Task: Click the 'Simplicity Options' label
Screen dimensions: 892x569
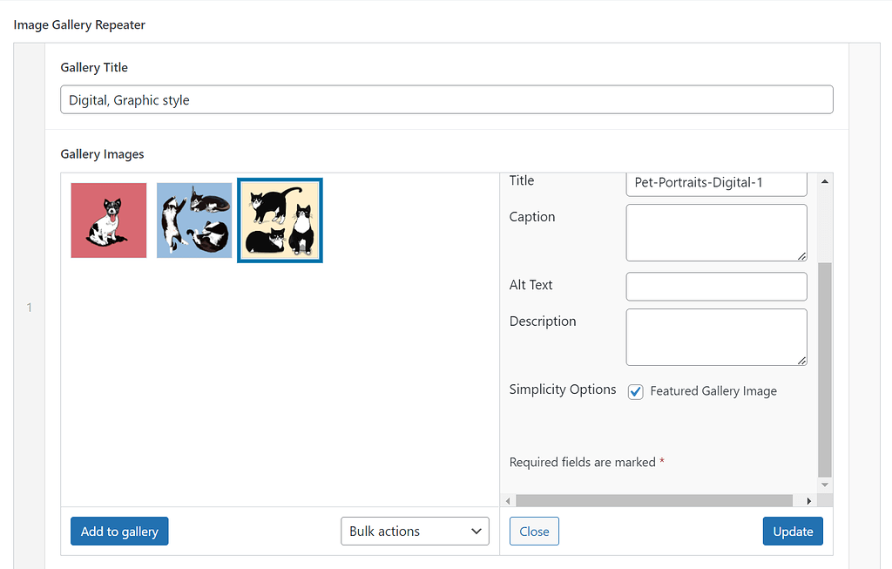Action: click(x=563, y=389)
